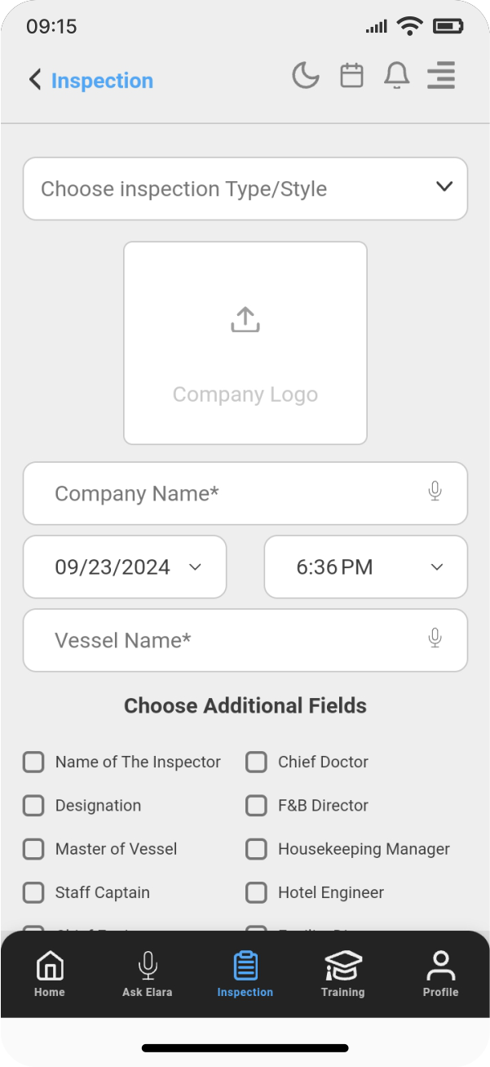
Task: Focus the Vessel Name input field
Action: 228,640
